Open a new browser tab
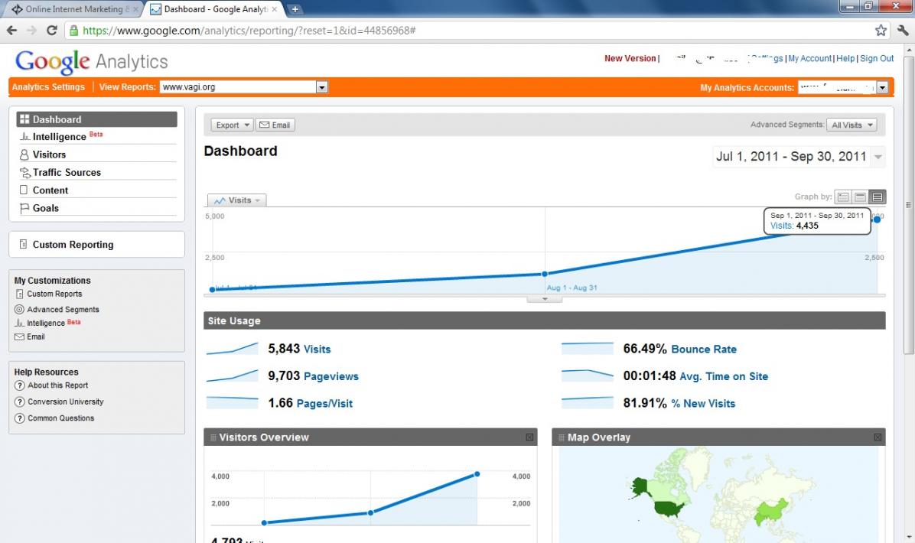 click(295, 8)
